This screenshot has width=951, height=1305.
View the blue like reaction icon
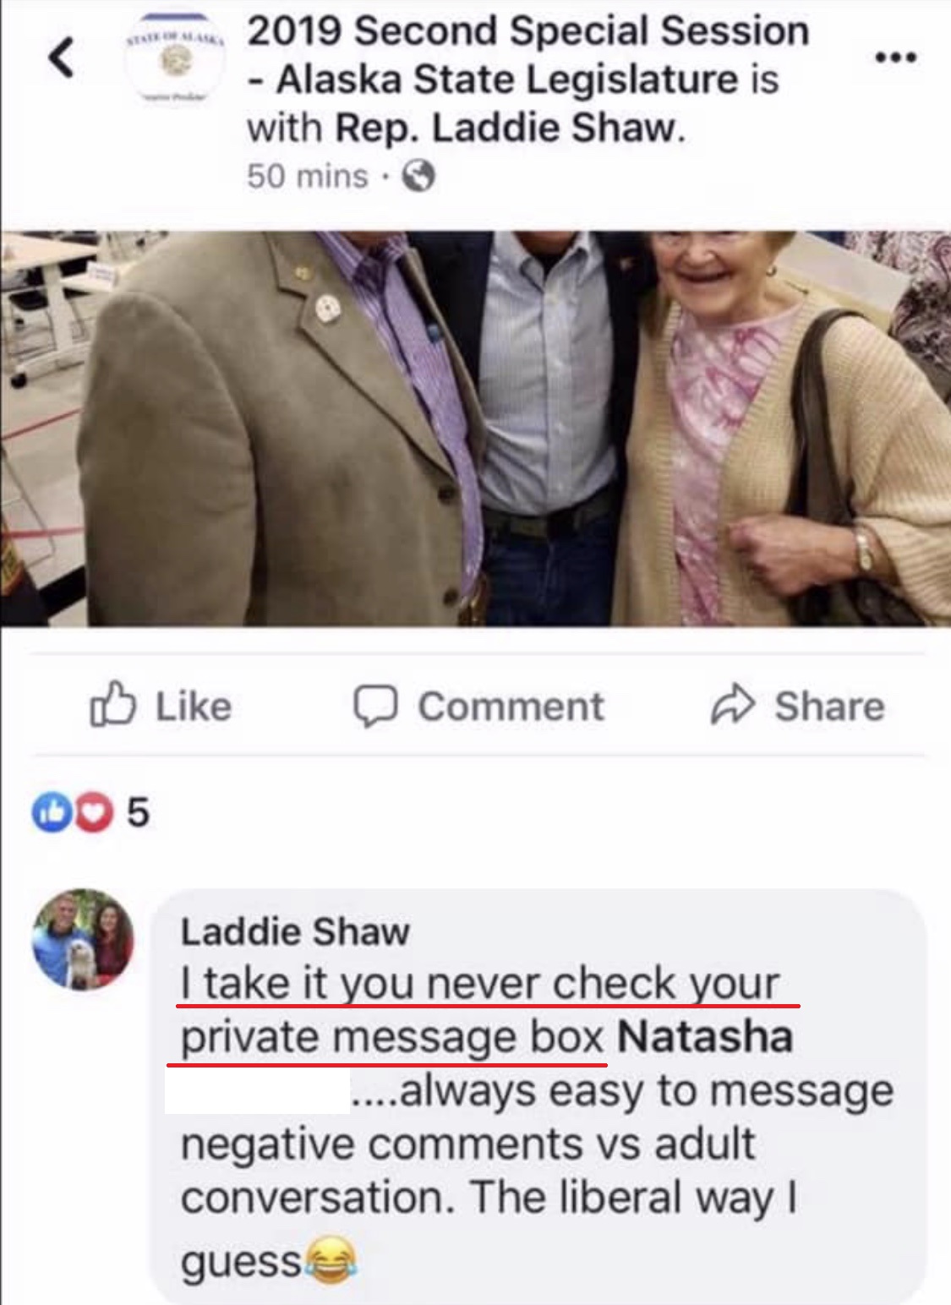tap(49, 813)
